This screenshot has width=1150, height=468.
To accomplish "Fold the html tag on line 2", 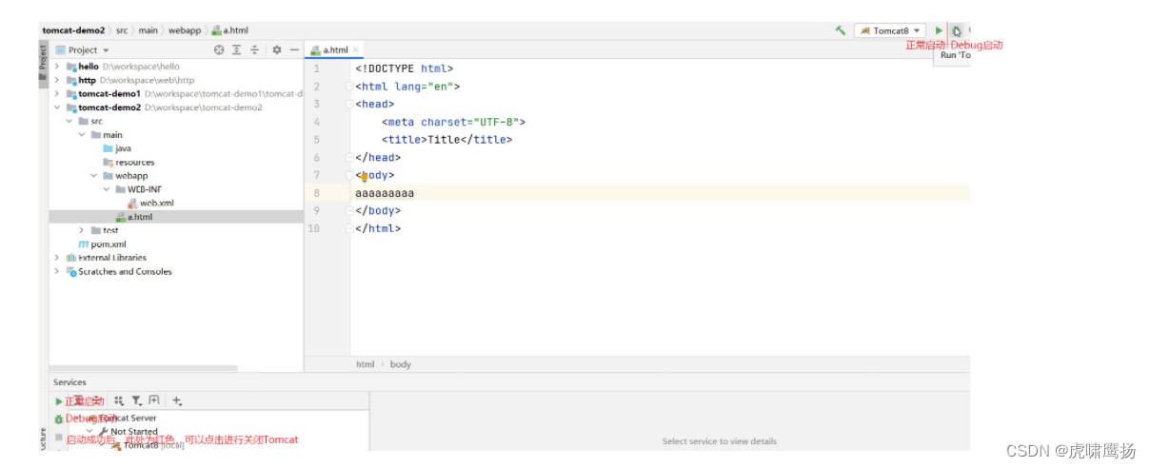I will pos(349,87).
